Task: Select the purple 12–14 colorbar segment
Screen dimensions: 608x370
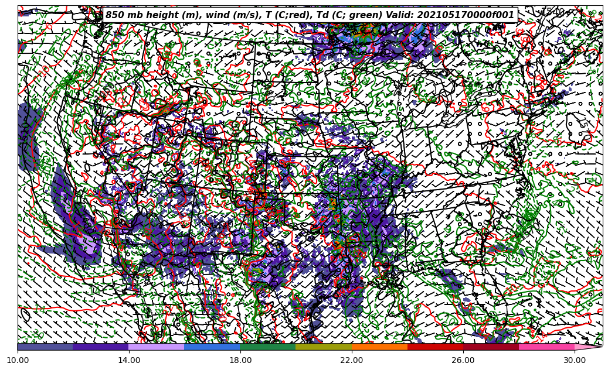Action: [x=101, y=347]
